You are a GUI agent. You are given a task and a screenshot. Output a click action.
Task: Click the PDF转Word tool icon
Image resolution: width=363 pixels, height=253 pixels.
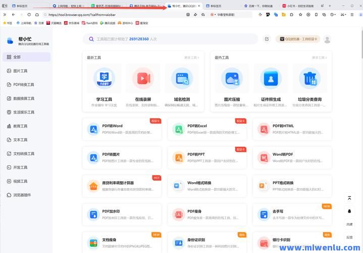93,129
